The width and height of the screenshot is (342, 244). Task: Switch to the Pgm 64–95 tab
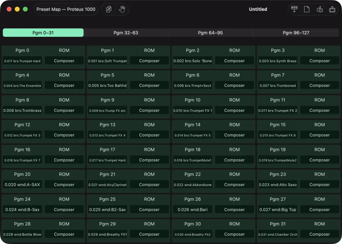tap(210, 33)
